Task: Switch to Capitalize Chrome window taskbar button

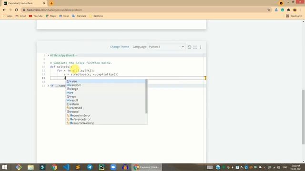Action: [147, 167]
